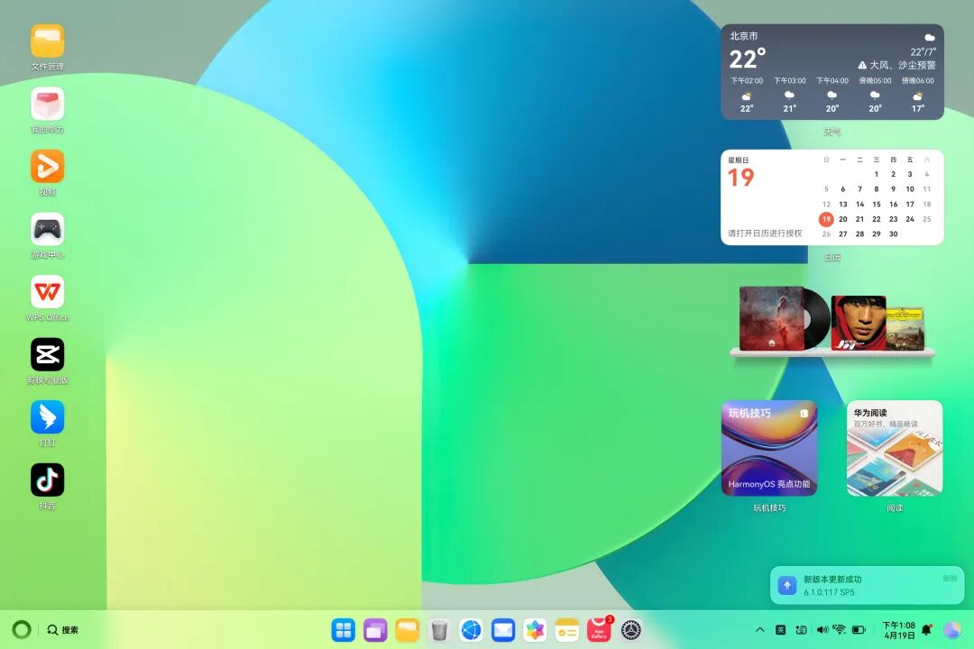Open the Douyin (抖音) app
Image resolution: width=974 pixels, height=649 pixels.
[47, 480]
